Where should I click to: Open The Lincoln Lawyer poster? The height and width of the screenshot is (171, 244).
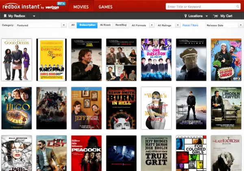[x=226, y=108]
